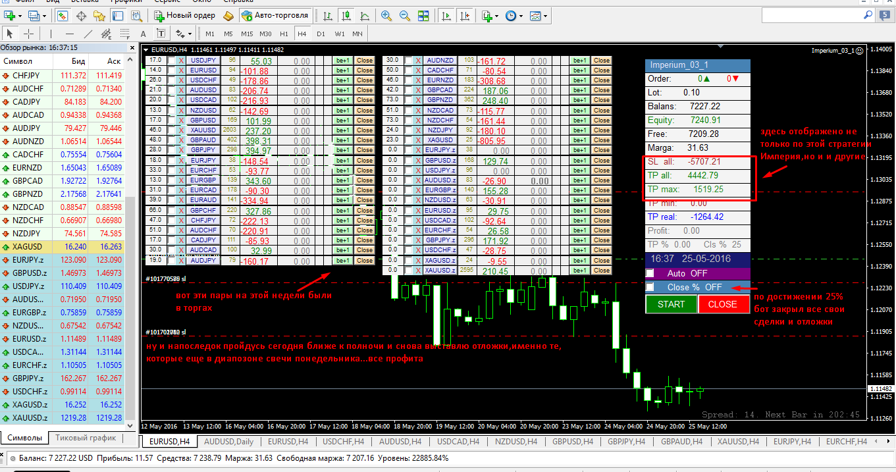
Task: Click be+1 in the EURUSD row
Action: click(342, 70)
